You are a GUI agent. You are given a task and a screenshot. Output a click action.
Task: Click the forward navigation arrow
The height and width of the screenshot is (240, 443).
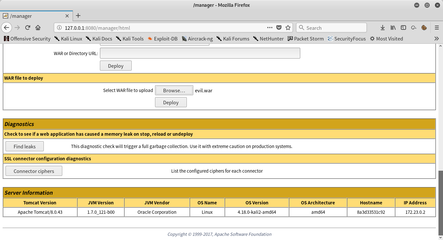[17, 28]
